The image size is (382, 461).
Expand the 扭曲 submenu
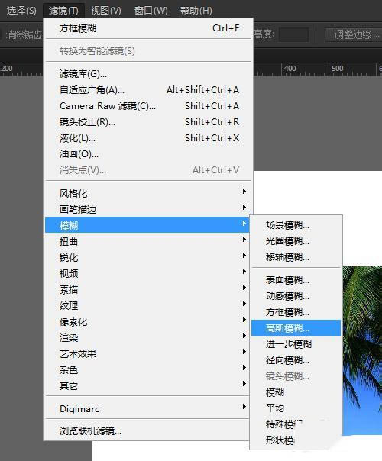[x=148, y=242]
